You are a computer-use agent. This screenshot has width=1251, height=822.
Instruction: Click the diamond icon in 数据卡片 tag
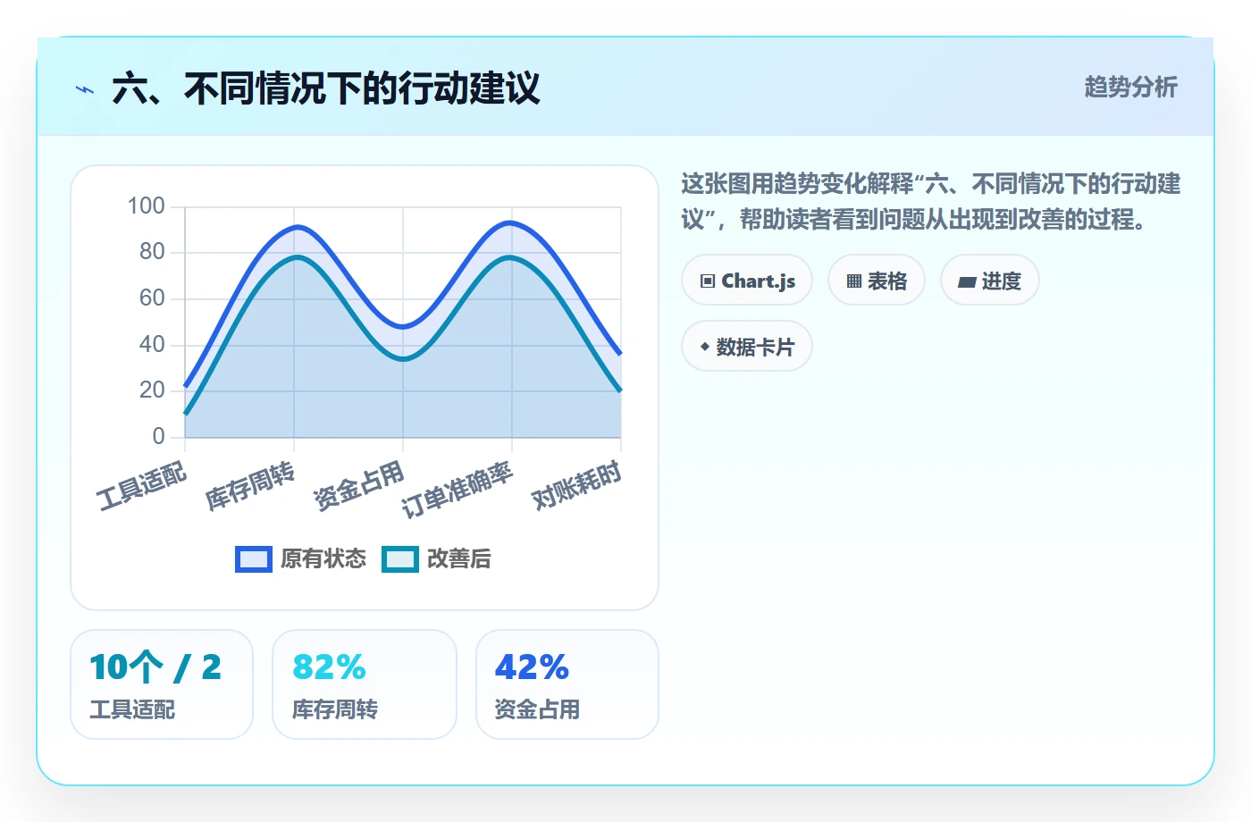tap(705, 347)
